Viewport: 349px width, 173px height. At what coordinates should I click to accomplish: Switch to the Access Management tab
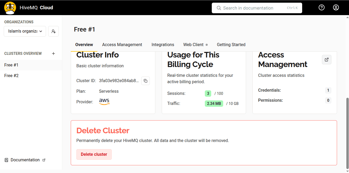[x=122, y=45]
